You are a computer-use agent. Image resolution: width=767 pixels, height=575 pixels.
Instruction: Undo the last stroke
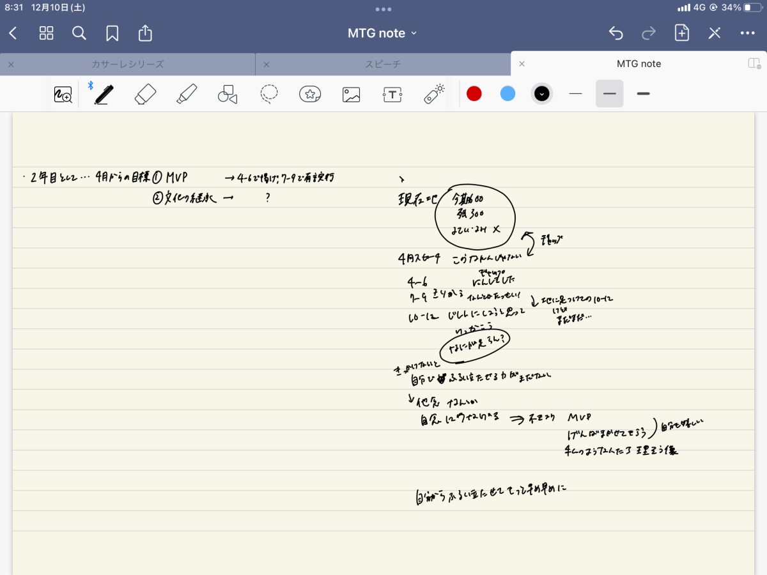click(x=616, y=33)
